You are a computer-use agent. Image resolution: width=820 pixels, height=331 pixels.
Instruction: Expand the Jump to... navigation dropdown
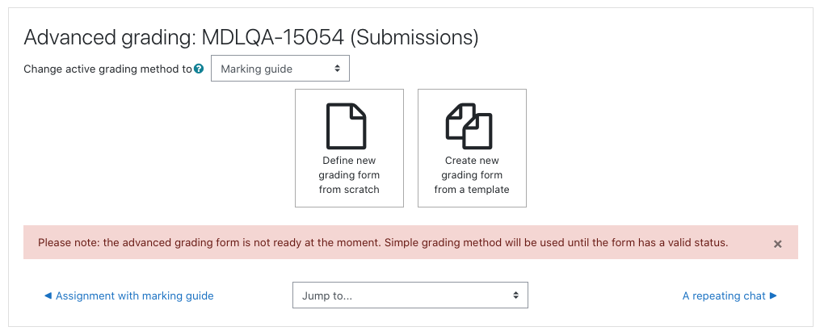point(410,295)
